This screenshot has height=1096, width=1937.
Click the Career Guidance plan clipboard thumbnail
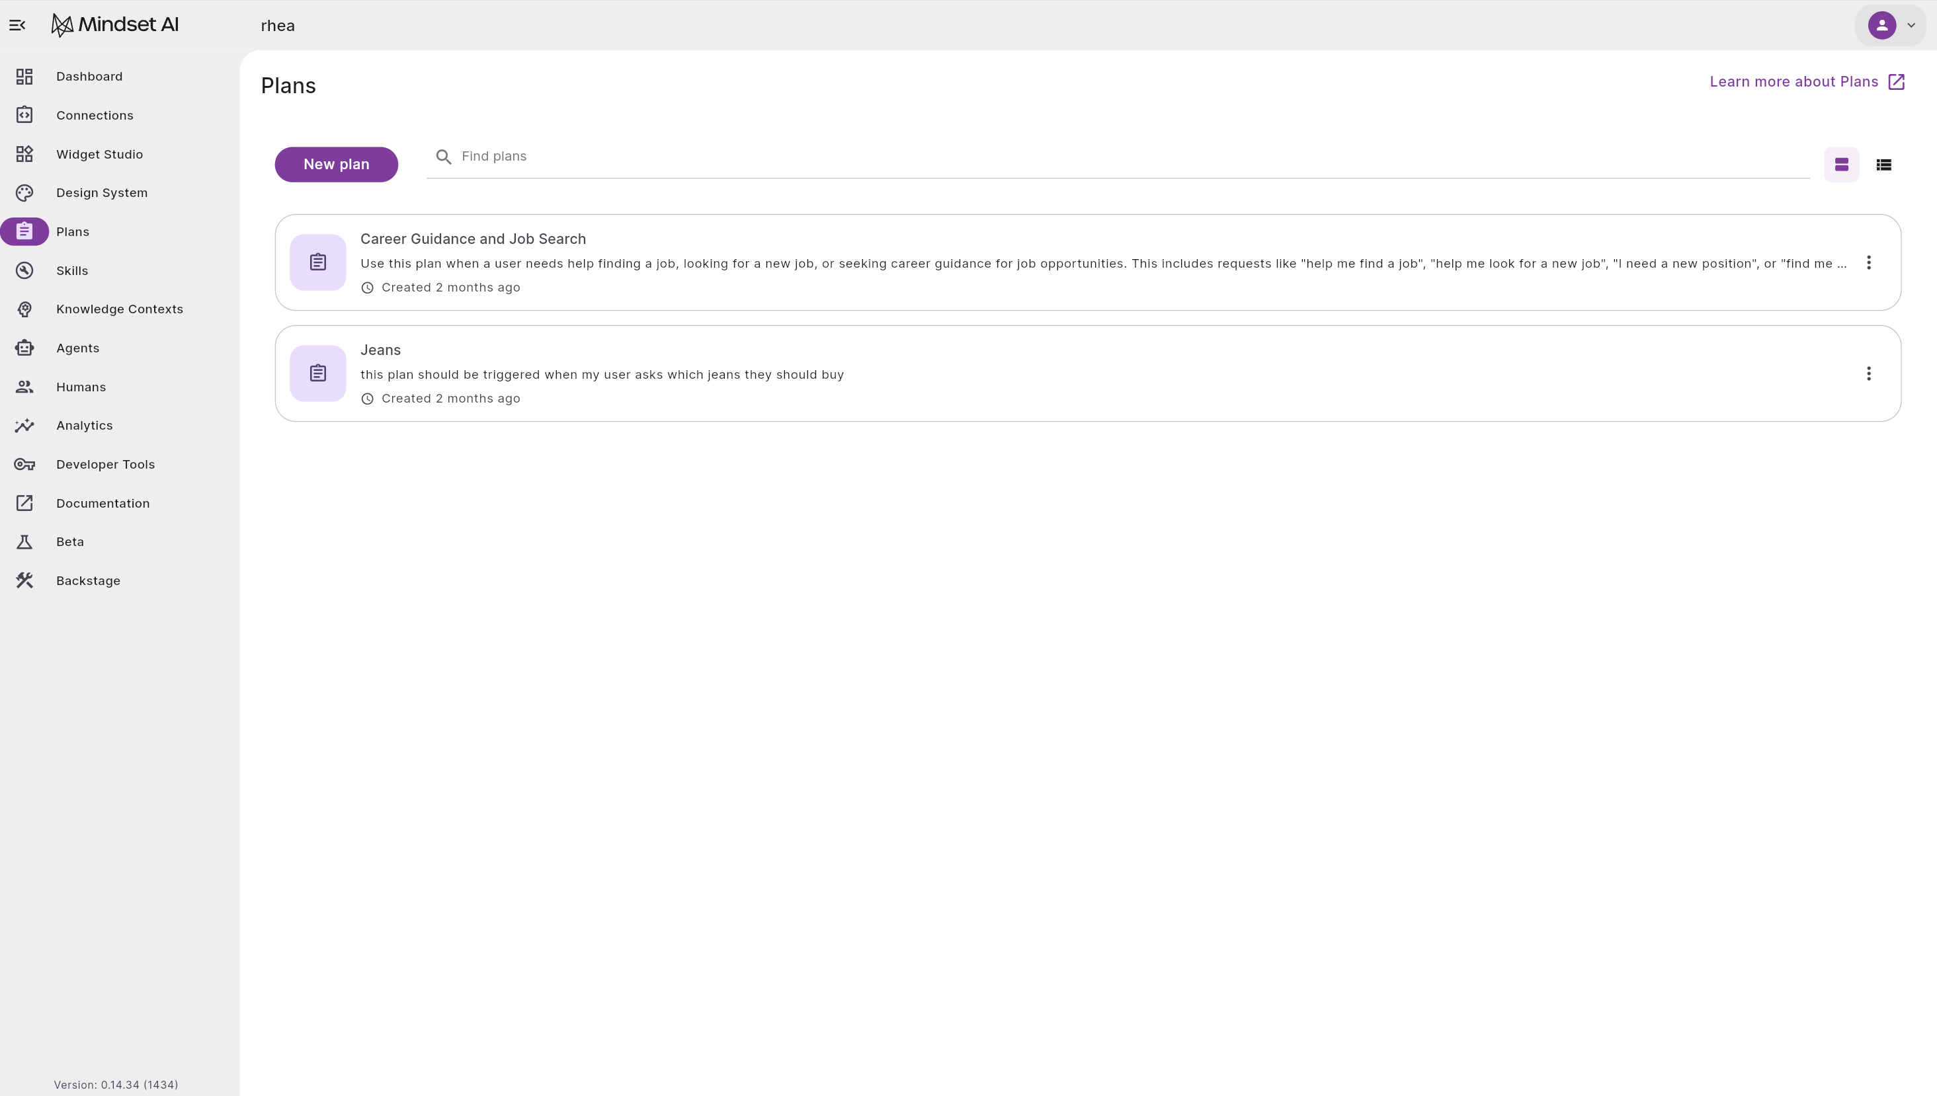(x=317, y=262)
